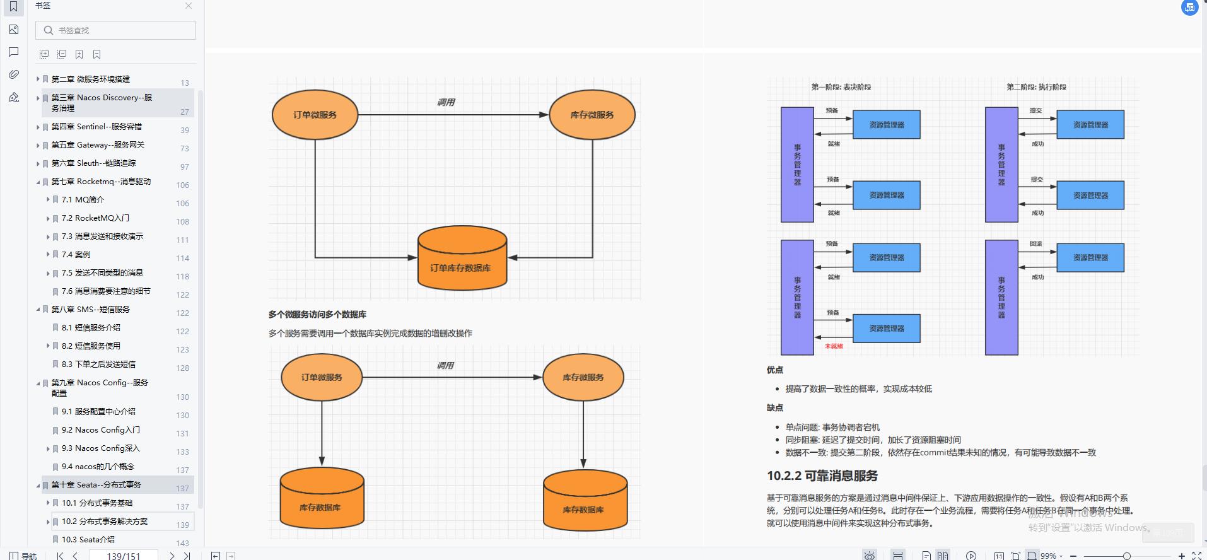Collapse 第十章 Seata--分布式事务 bookmark
1207x560 pixels.
pyautogui.click(x=38, y=485)
